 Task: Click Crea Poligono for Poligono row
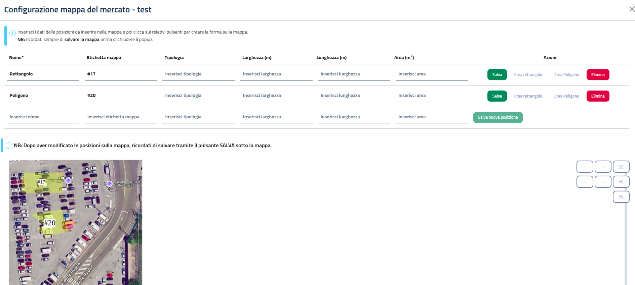566,96
